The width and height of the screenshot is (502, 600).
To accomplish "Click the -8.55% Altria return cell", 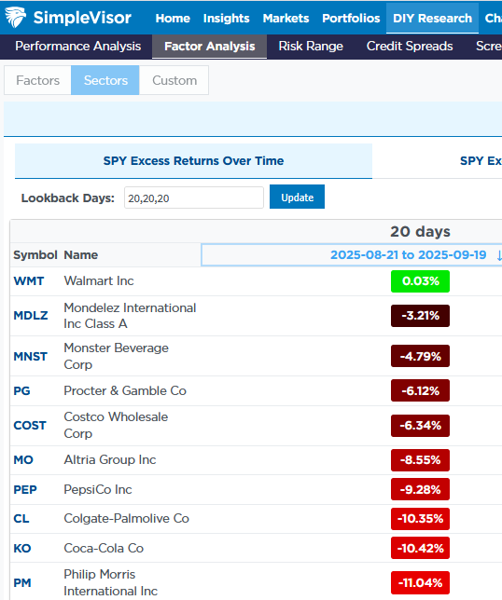I will [x=420, y=460].
